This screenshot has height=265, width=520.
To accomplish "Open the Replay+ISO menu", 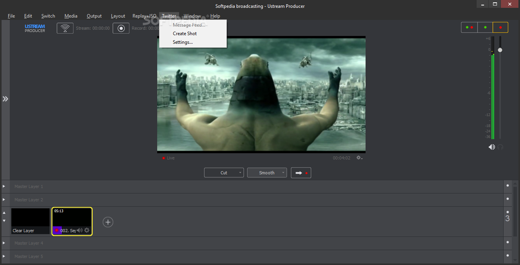I will (144, 16).
